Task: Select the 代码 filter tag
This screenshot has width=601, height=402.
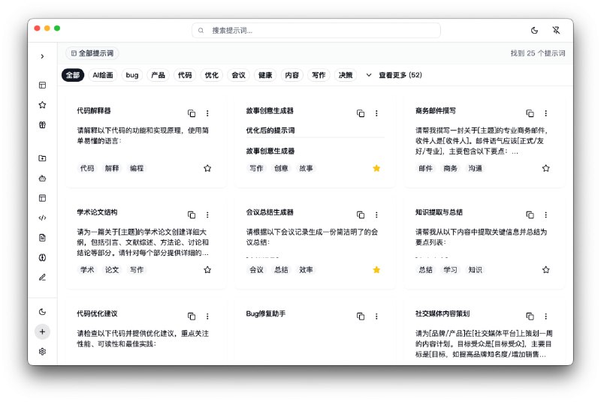Action: pos(185,75)
